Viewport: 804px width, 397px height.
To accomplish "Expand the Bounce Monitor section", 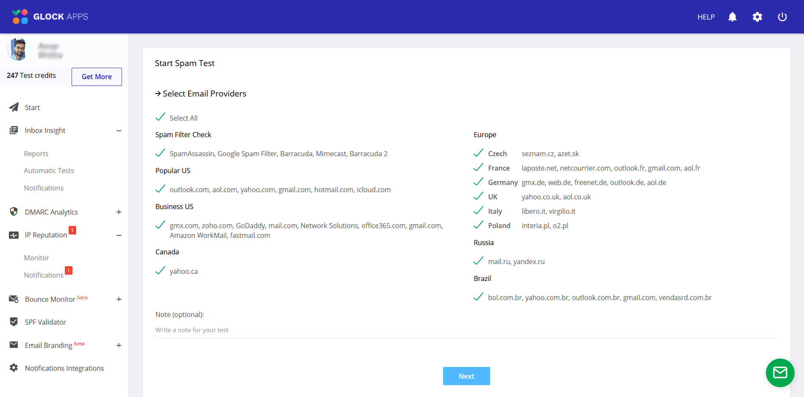I will pyautogui.click(x=119, y=299).
